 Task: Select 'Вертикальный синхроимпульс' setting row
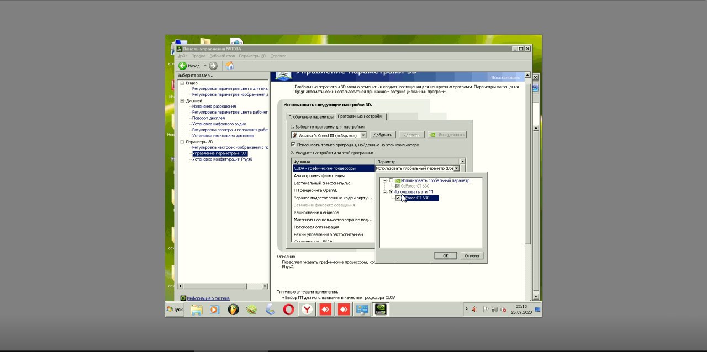[x=334, y=183]
